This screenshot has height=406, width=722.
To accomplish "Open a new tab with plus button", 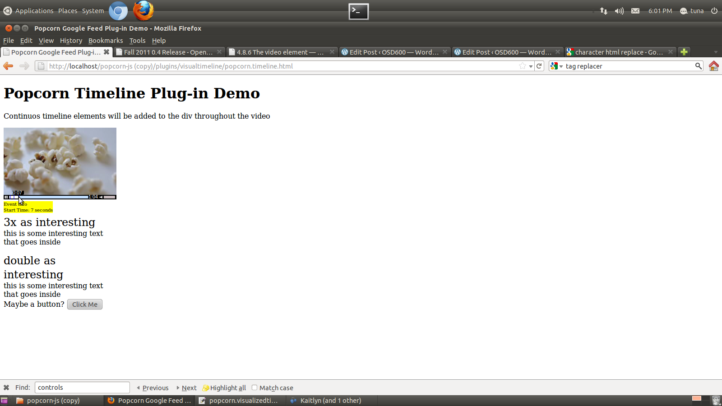I will (684, 52).
